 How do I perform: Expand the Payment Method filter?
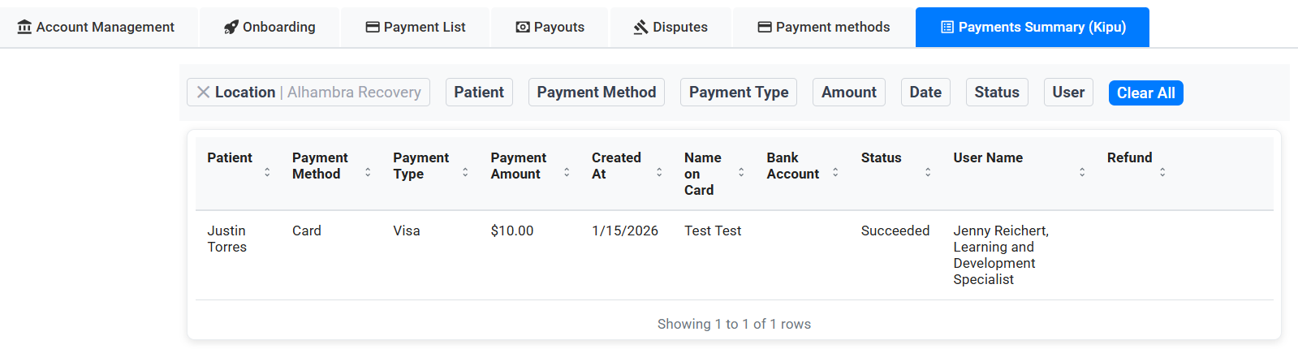(597, 93)
